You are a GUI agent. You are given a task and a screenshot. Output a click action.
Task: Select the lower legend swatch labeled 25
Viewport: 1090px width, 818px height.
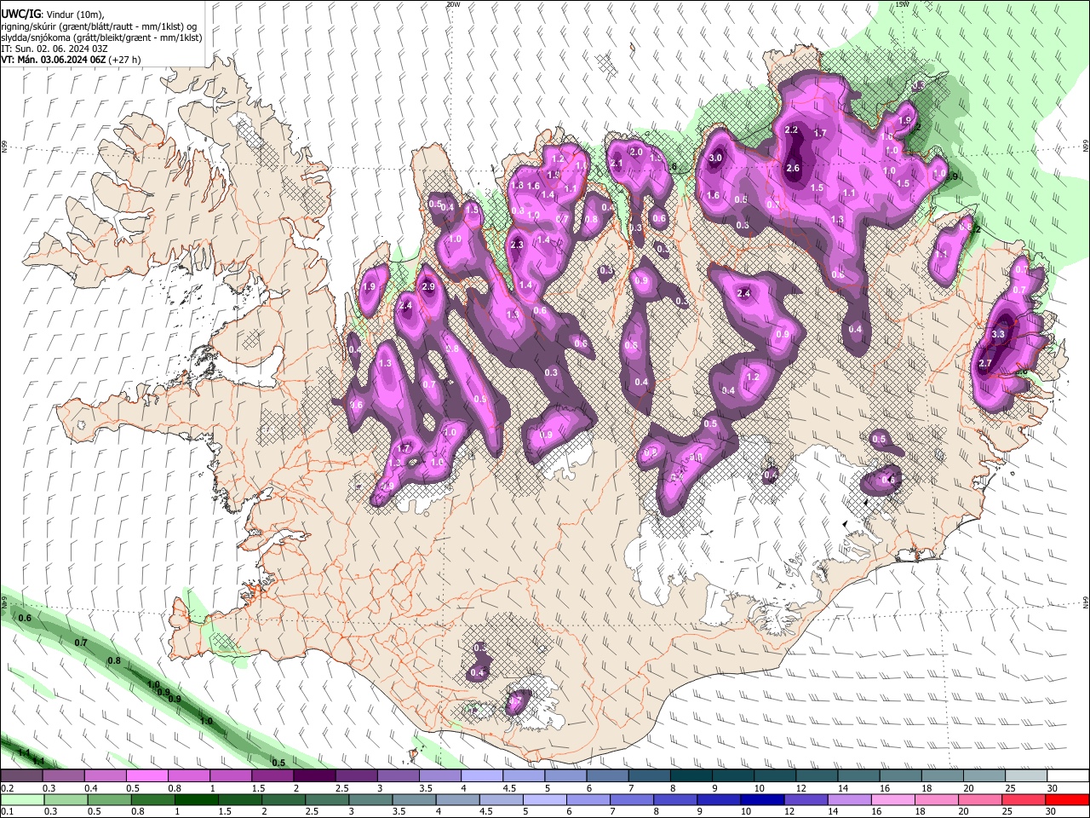pos(1024,799)
